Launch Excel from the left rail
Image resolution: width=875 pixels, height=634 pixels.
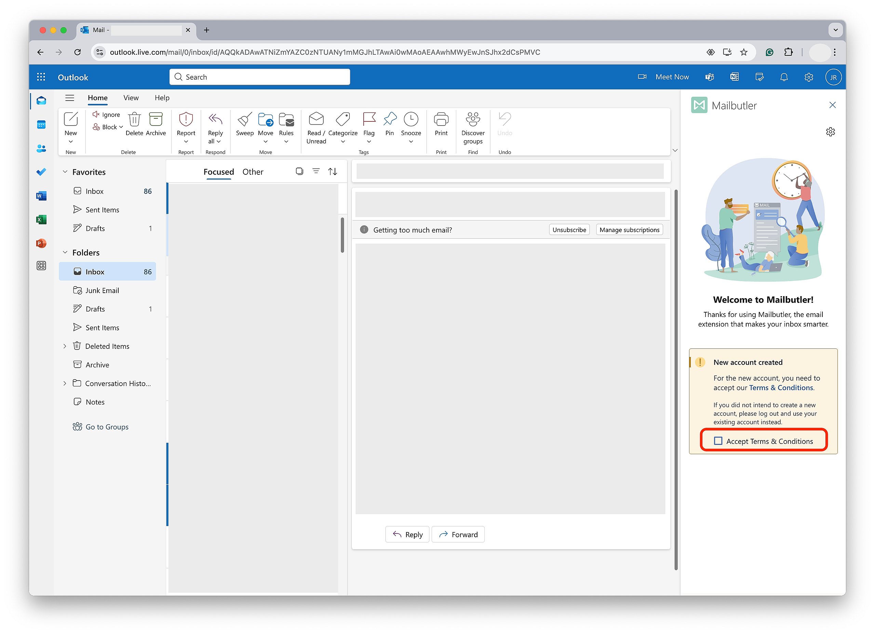[x=41, y=220]
